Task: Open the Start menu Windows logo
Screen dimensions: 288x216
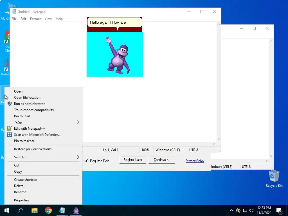Action: [x=7, y=210]
